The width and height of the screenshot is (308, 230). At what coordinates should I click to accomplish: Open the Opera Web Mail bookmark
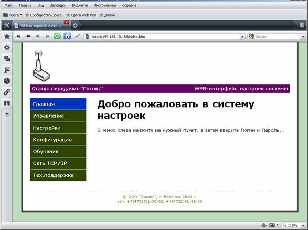pos(81,15)
